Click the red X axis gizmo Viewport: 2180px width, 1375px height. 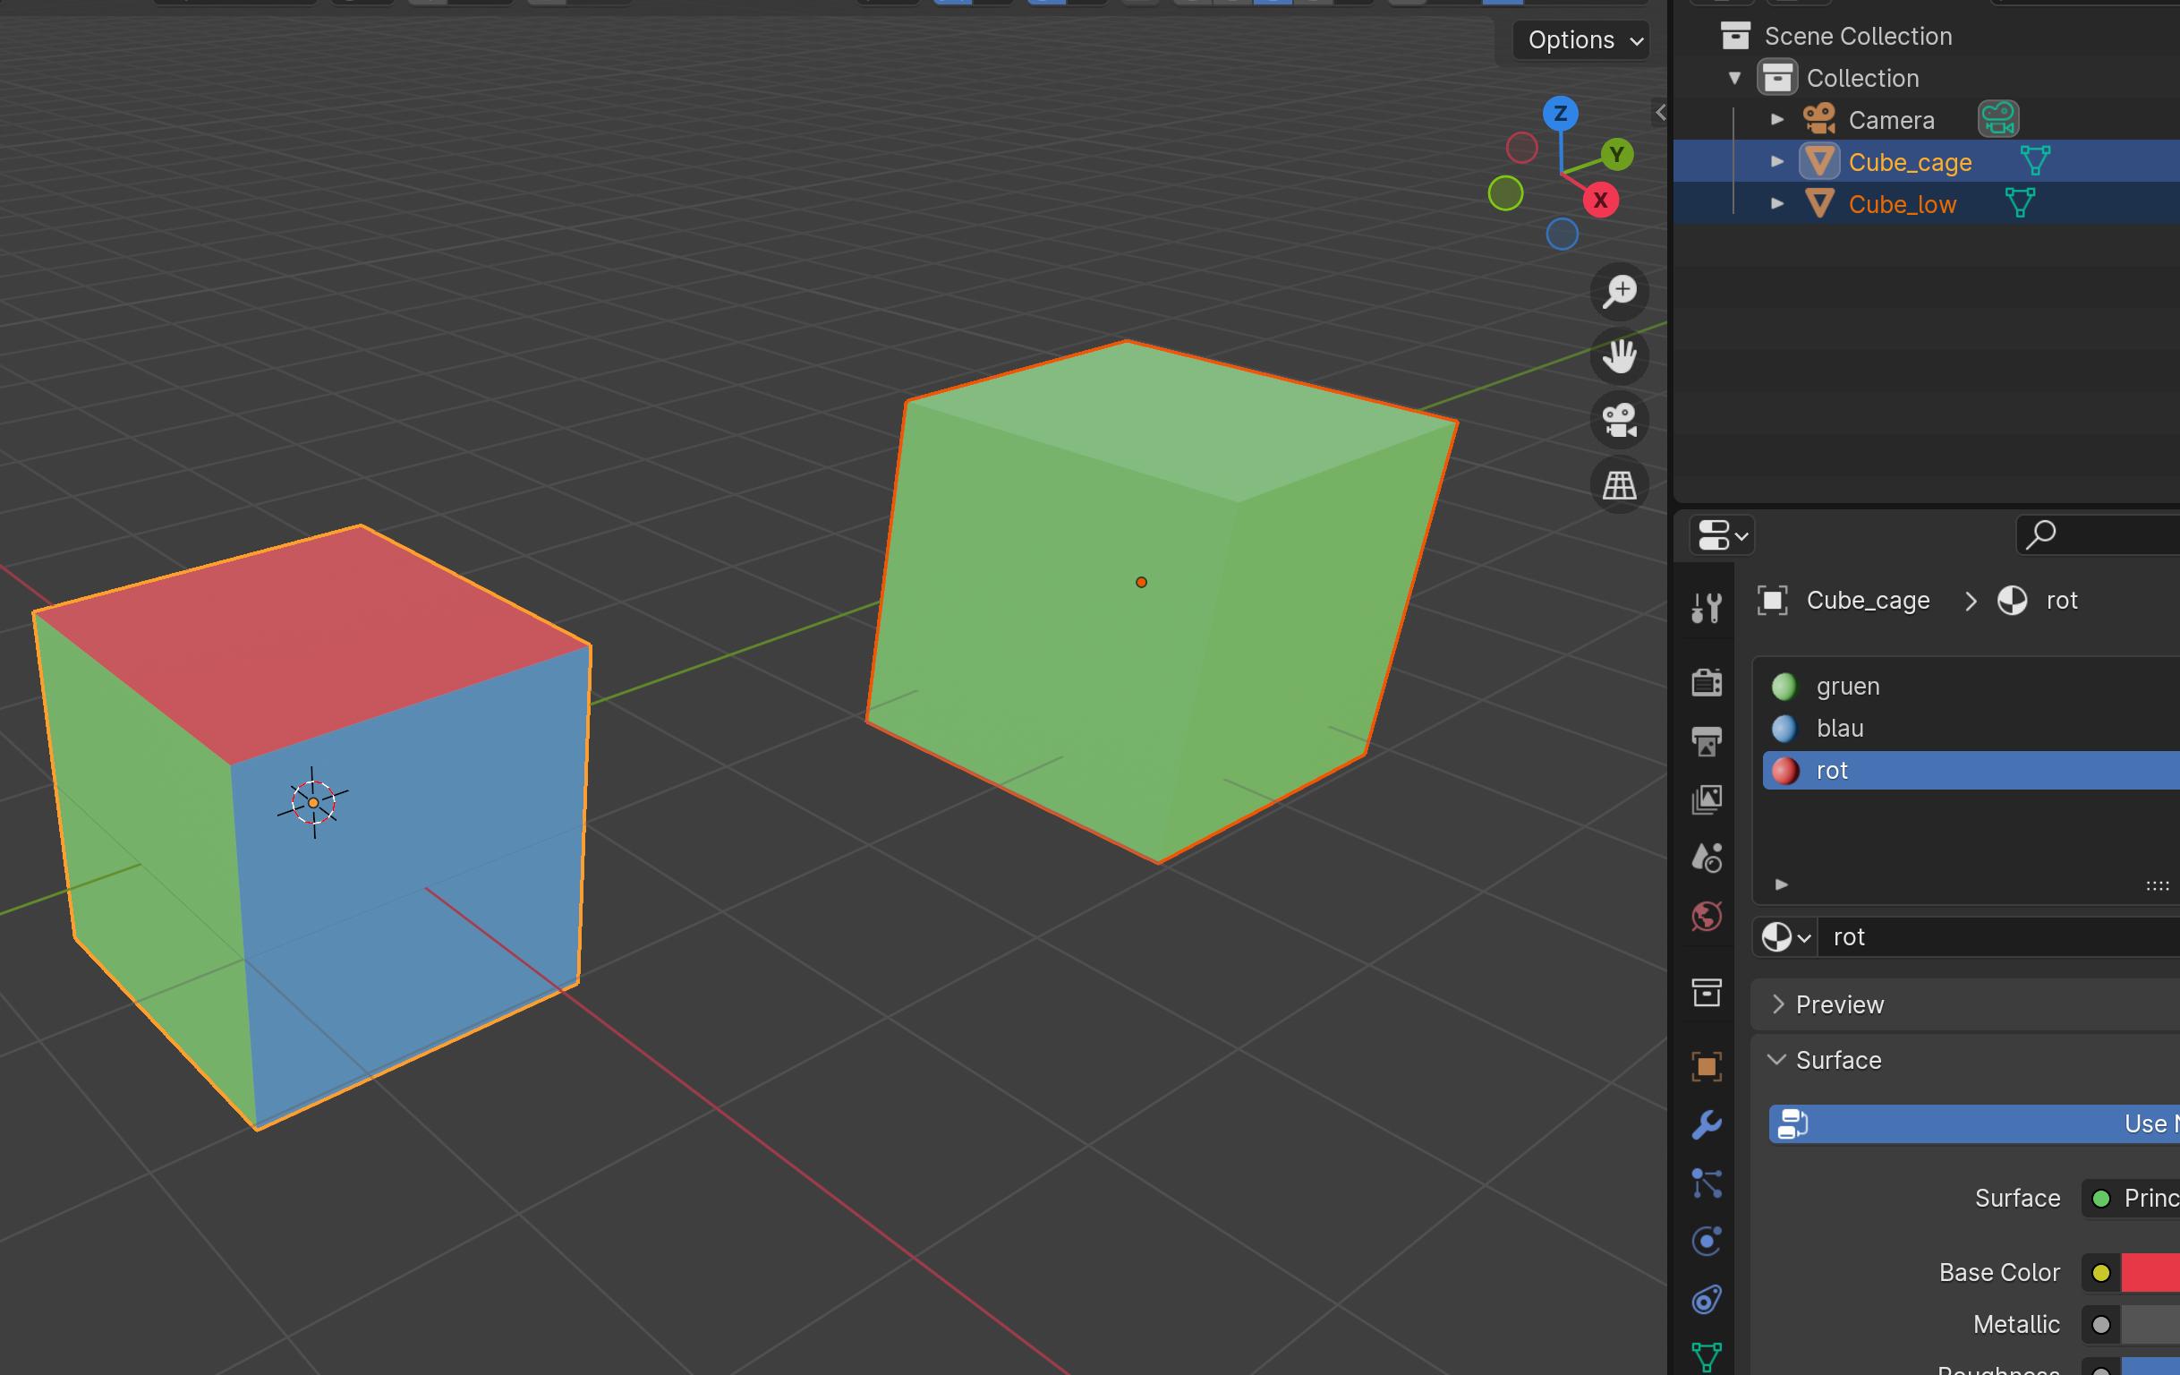(x=1601, y=201)
